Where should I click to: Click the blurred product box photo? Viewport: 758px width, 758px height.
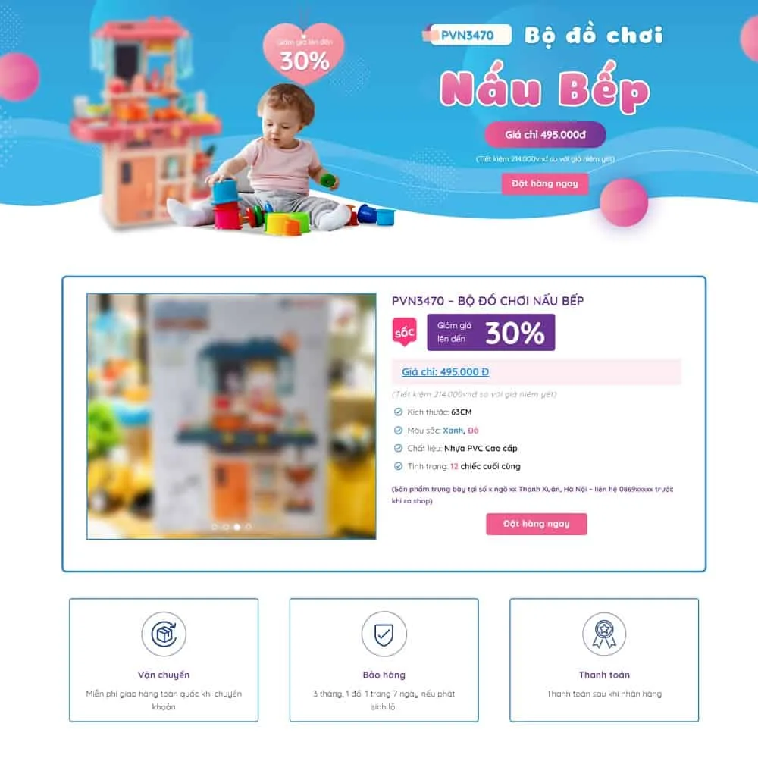231,416
